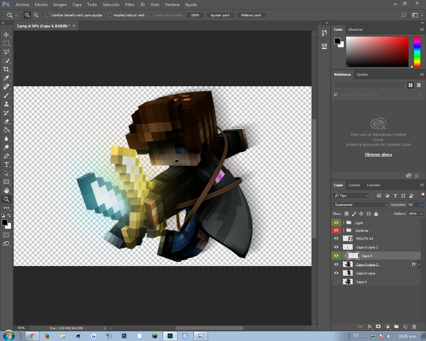The width and height of the screenshot is (426, 341).
Task: Open the Filtro menu
Action: 130,5
